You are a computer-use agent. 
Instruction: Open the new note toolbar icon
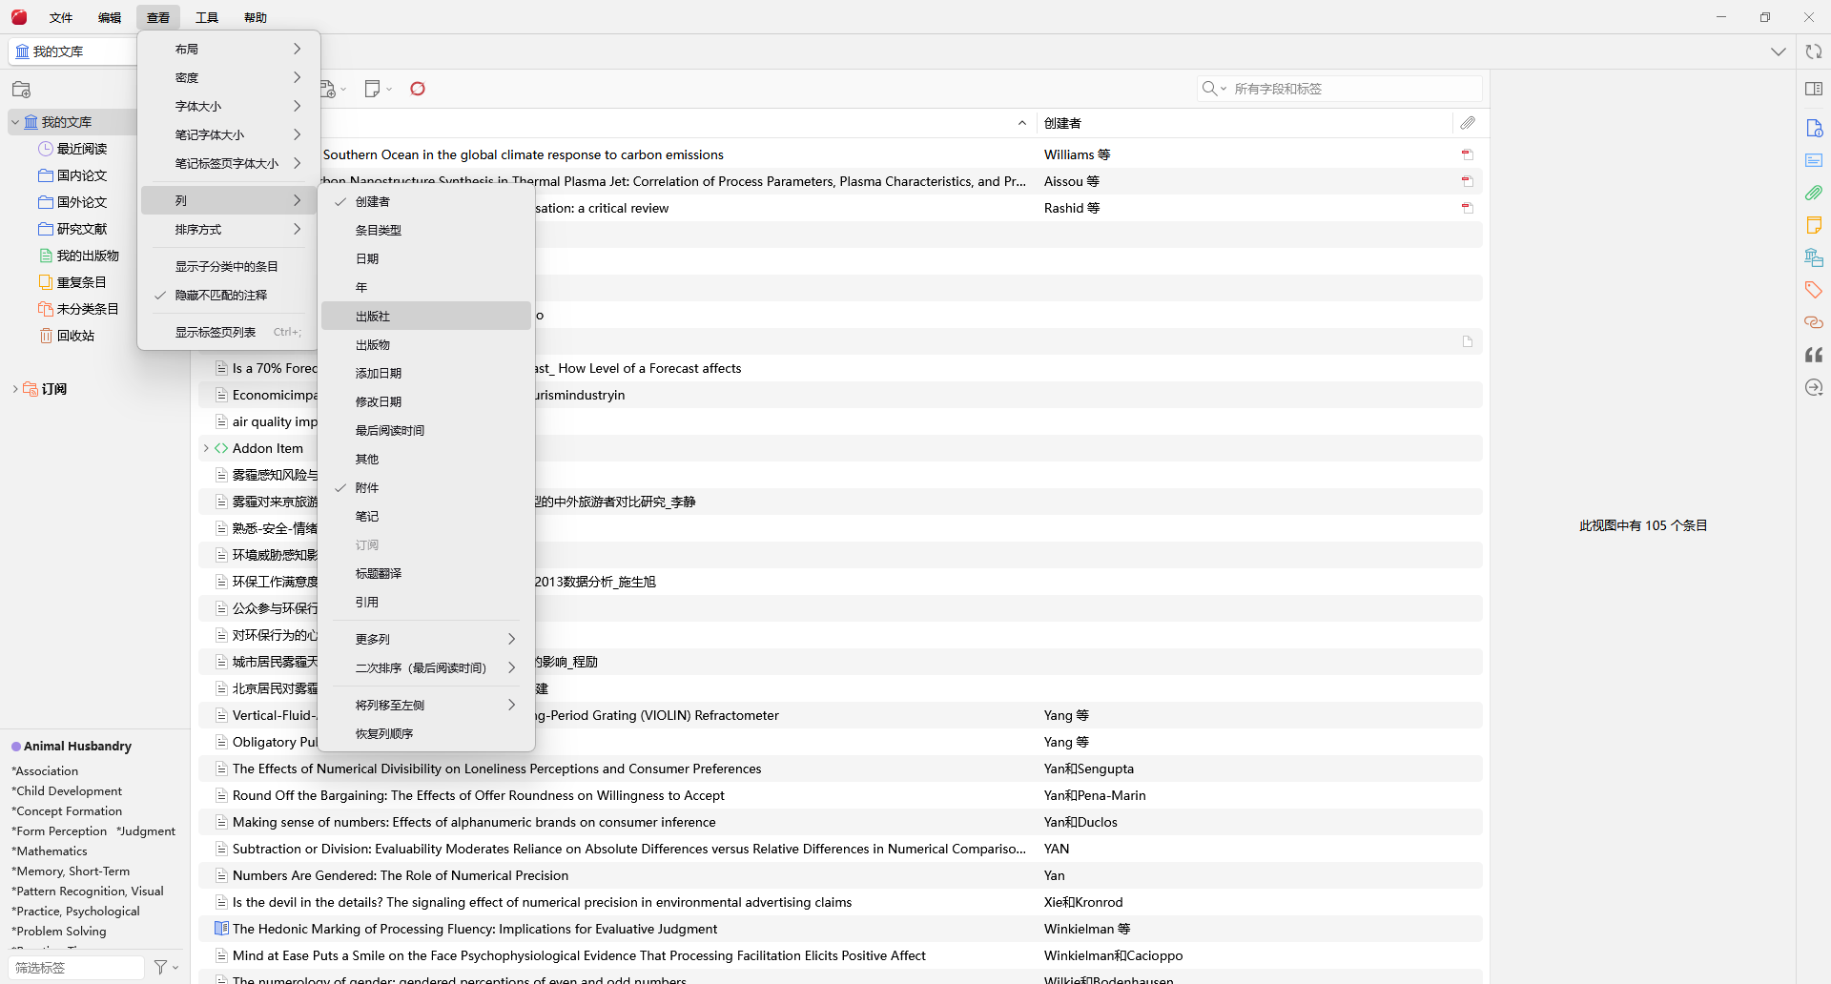tap(373, 89)
